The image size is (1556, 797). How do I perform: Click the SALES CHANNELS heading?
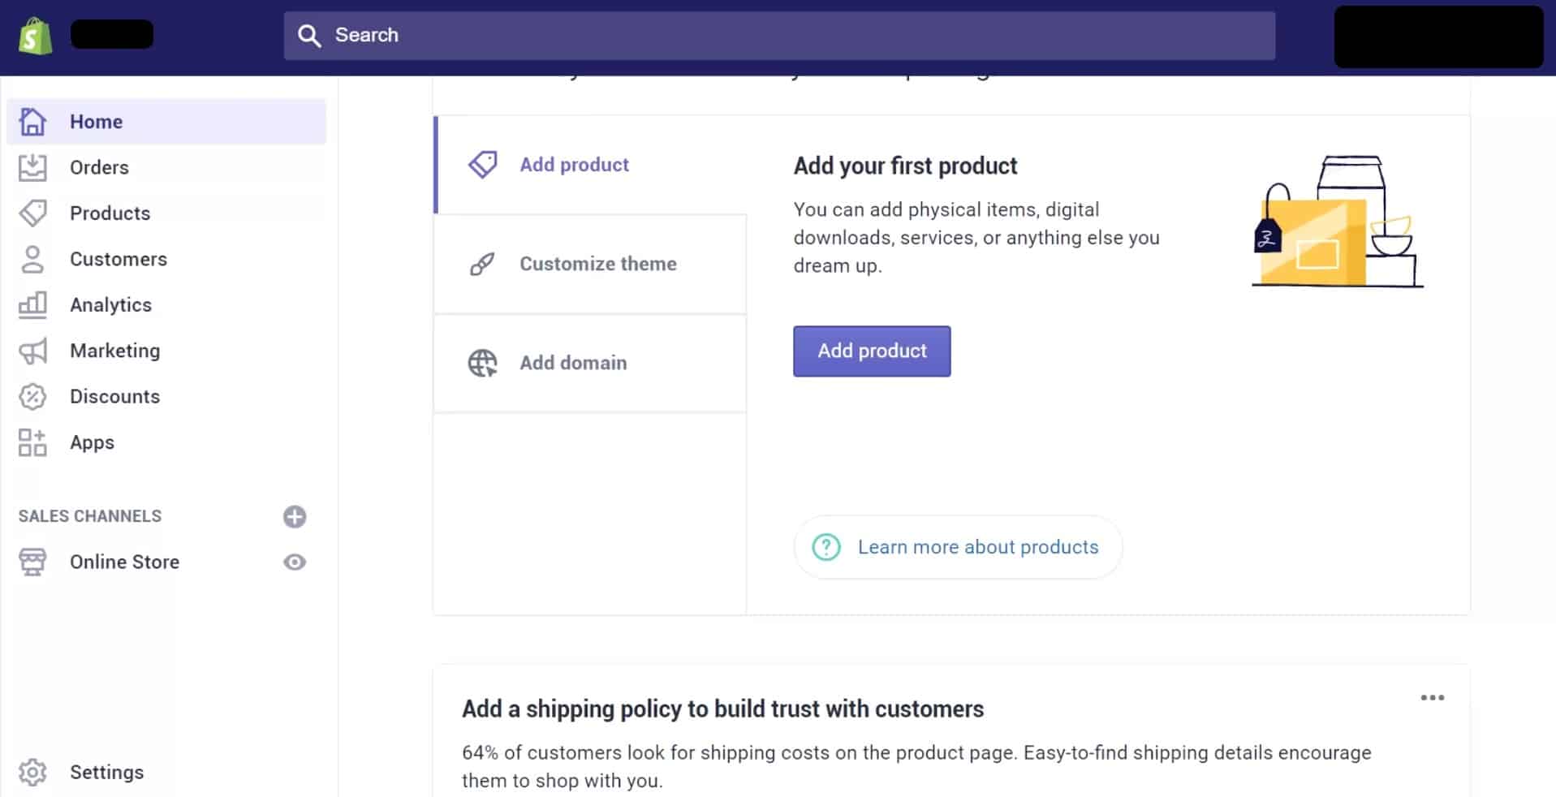(90, 516)
